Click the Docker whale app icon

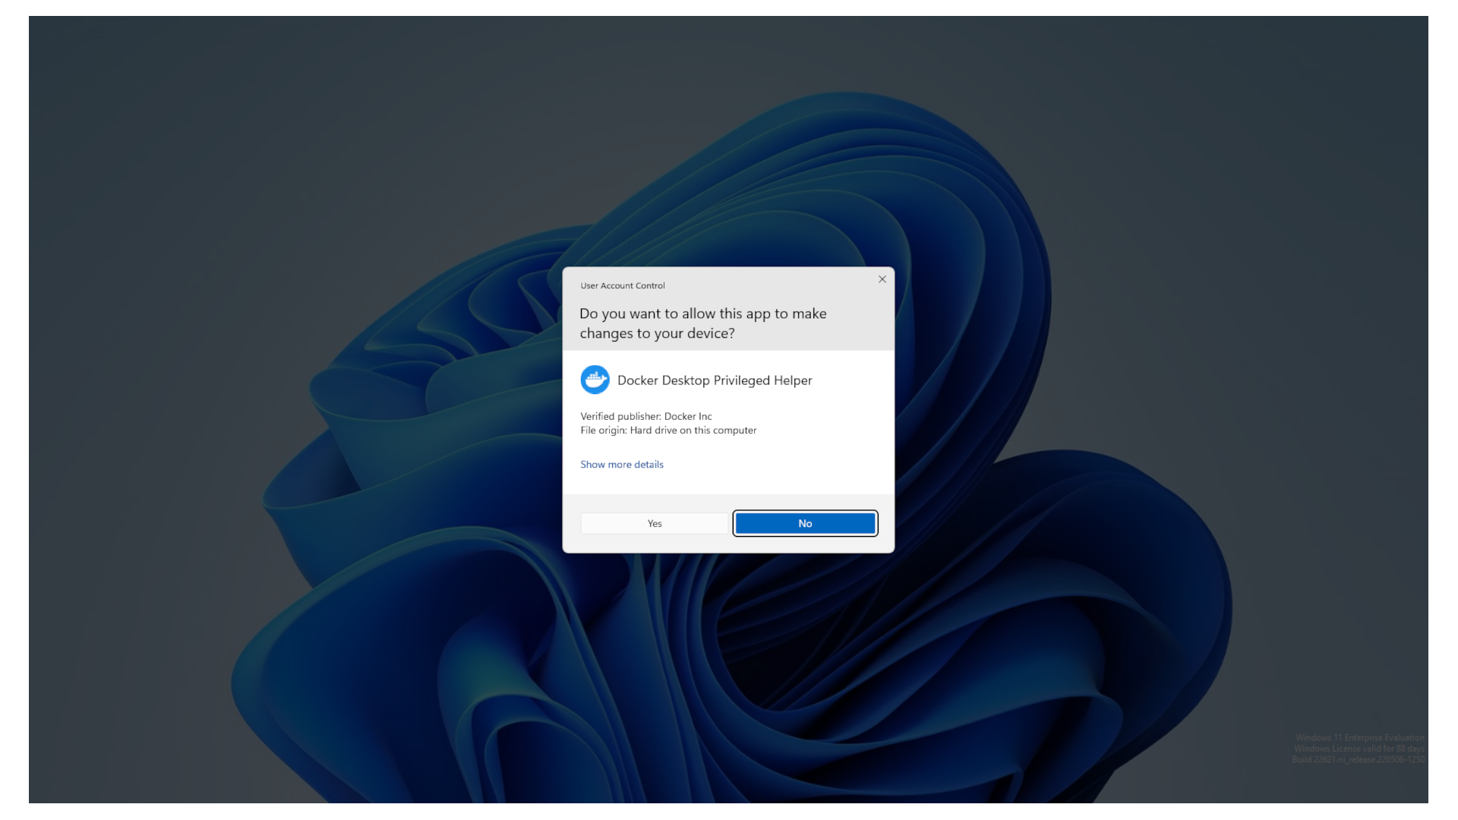point(595,380)
